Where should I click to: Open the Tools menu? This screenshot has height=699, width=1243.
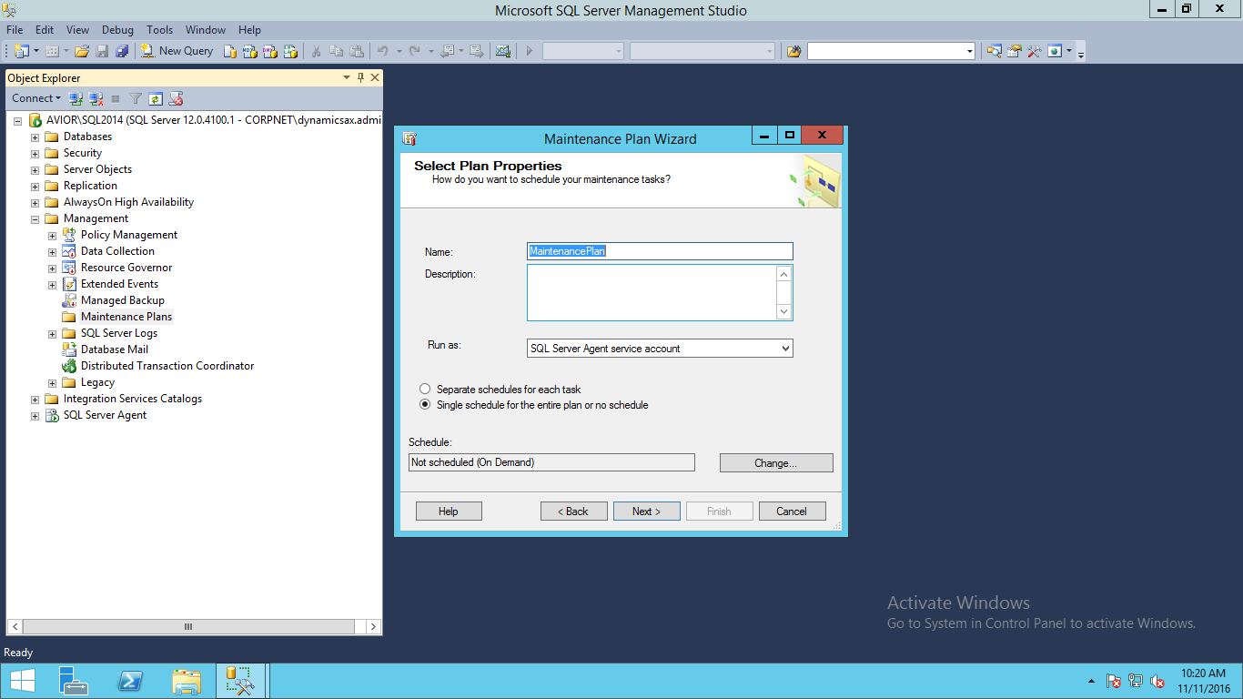159,30
